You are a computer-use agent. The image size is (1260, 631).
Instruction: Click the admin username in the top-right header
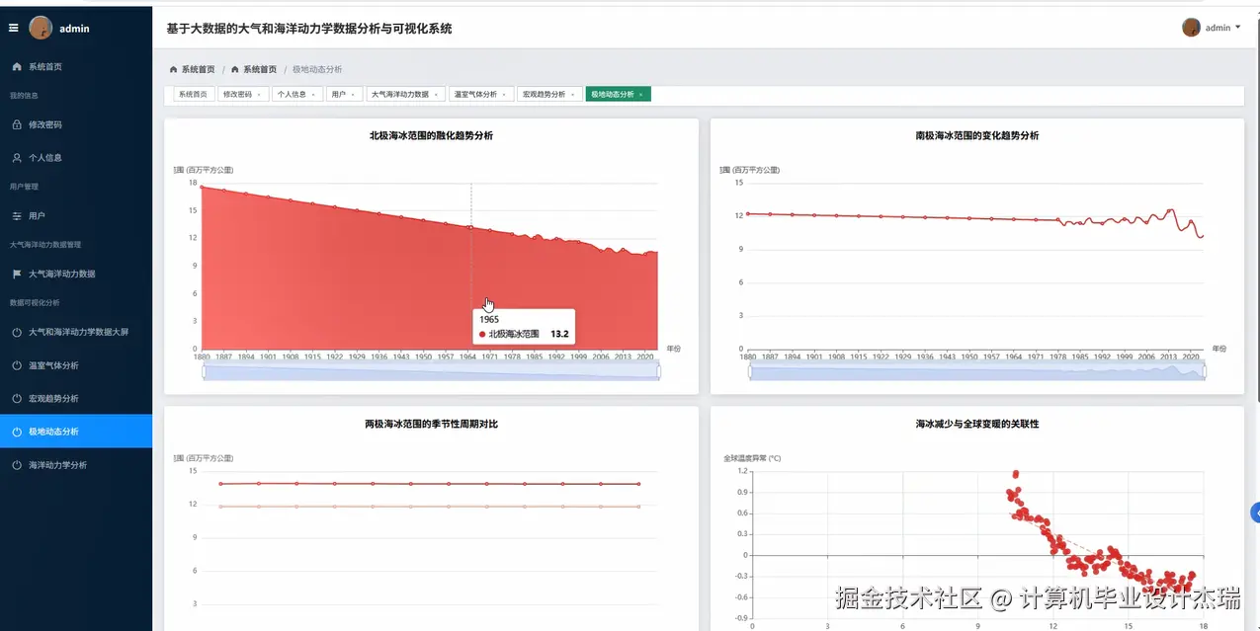tap(1218, 28)
